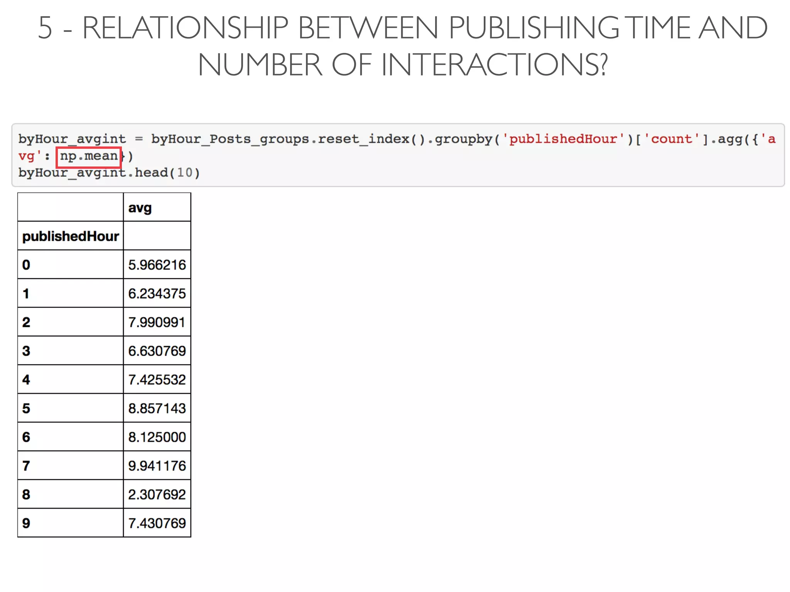Screen dimensions: 790x592
Task: Click reset_index() in the code cell
Action: (x=371, y=139)
